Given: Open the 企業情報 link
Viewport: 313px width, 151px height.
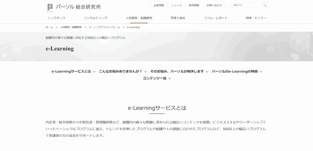Looking at the screenshot, I should 159,5.
